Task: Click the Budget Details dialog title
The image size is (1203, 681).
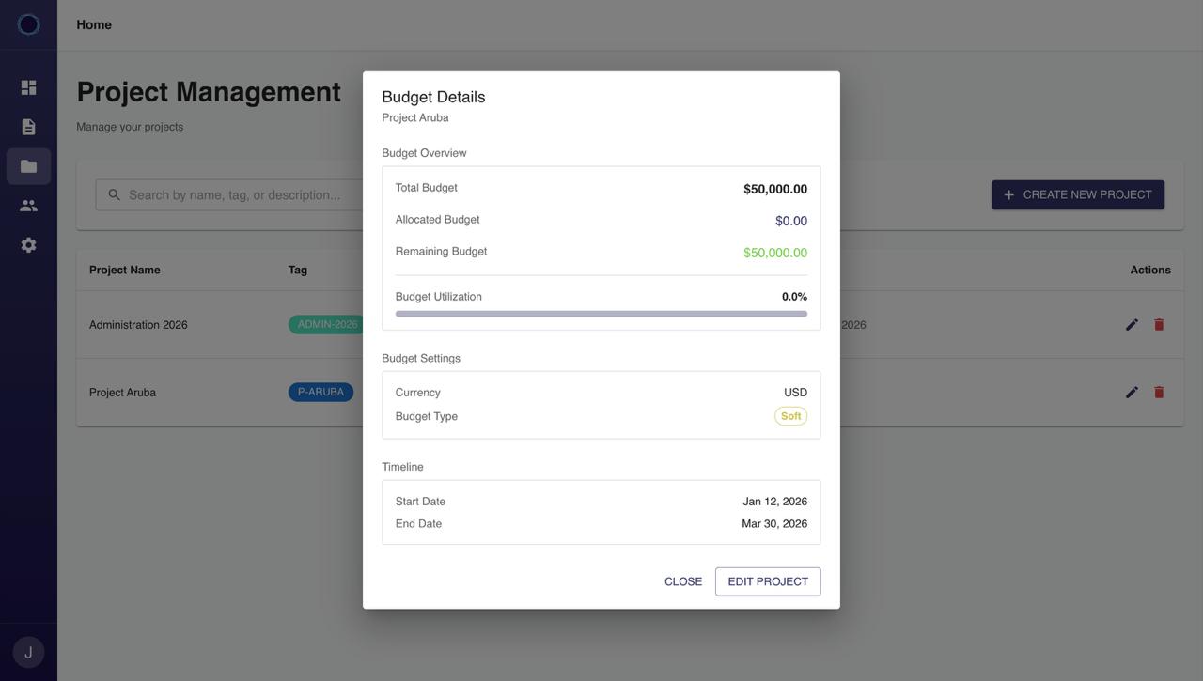Action: (x=433, y=97)
